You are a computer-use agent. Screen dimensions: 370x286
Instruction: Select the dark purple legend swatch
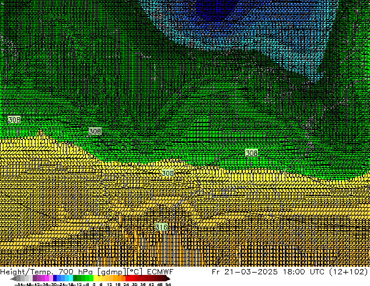point(34,278)
